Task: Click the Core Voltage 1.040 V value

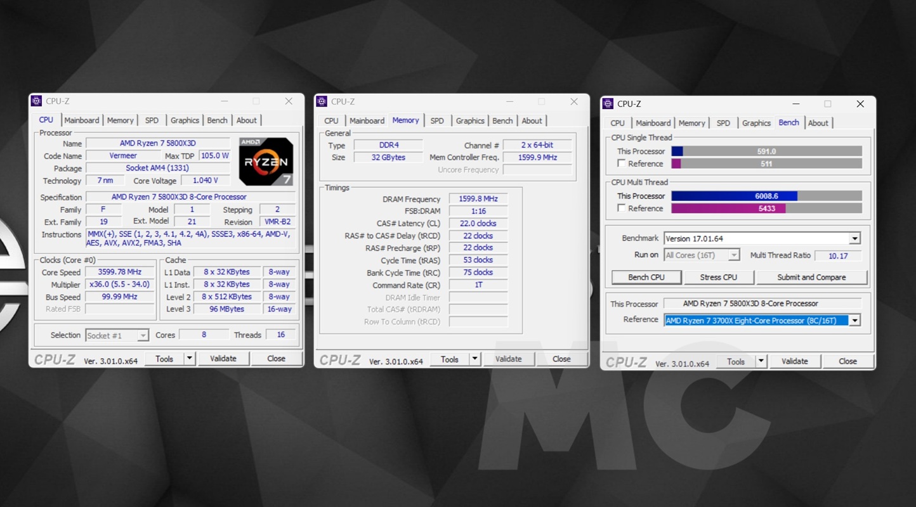Action: pos(206,181)
